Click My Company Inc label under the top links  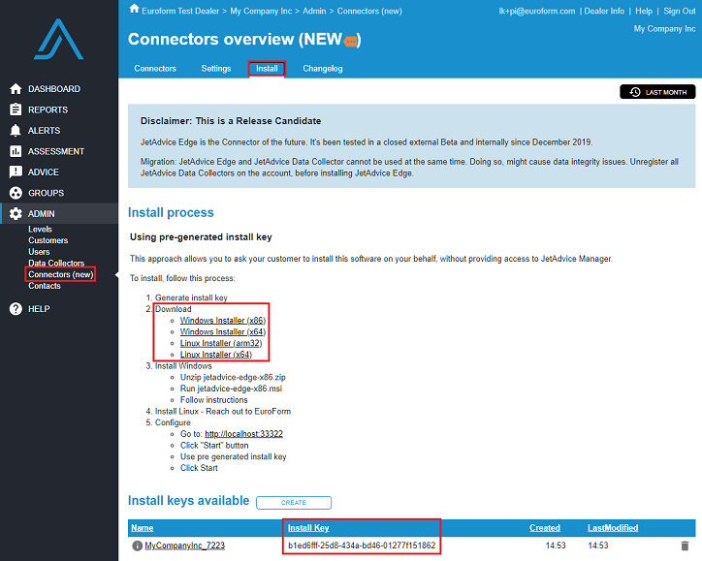[x=664, y=29]
